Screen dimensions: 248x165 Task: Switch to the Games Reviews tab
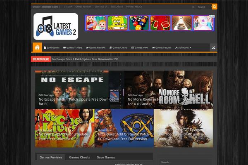pyautogui.click(x=51, y=157)
